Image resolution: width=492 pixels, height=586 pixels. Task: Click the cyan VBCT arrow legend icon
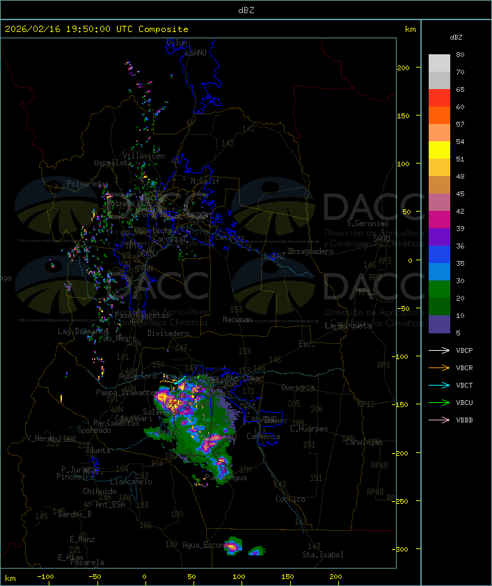coord(439,385)
